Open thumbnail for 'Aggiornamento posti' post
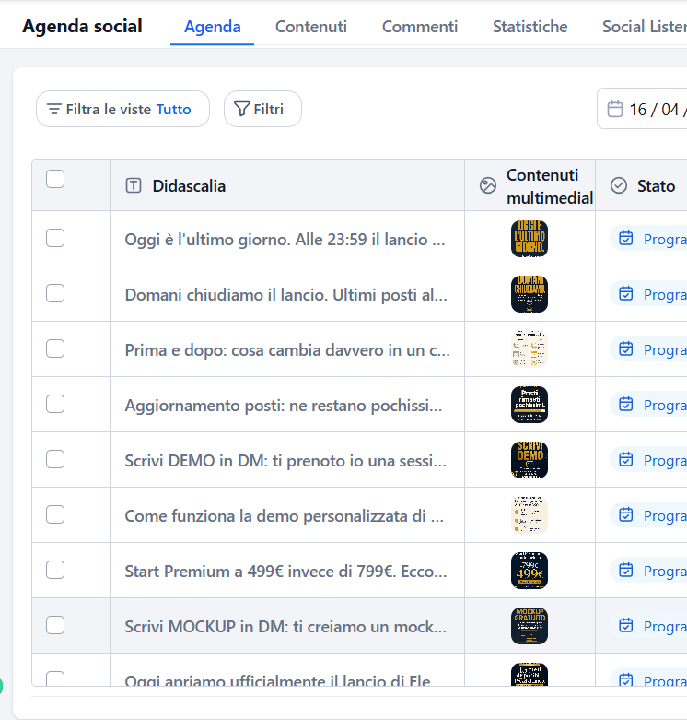This screenshot has width=687, height=720. coord(530,405)
